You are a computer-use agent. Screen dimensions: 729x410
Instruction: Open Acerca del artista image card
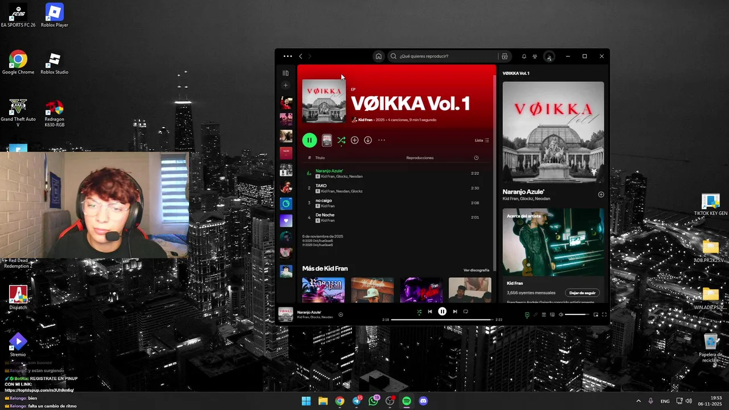(x=553, y=242)
